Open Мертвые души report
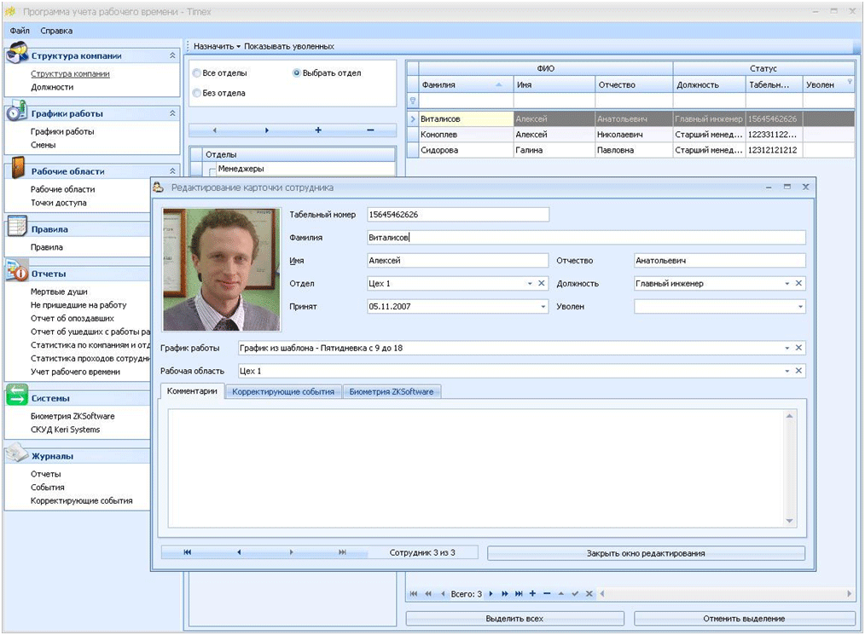Screen dimensions: 865x635 click(x=59, y=292)
